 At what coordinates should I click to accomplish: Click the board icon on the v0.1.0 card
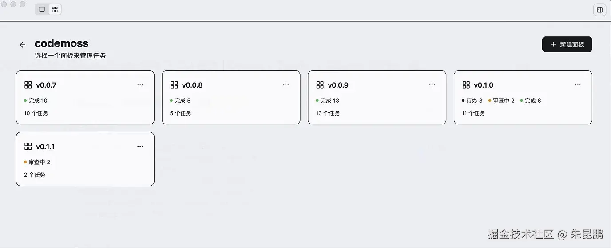466,85
